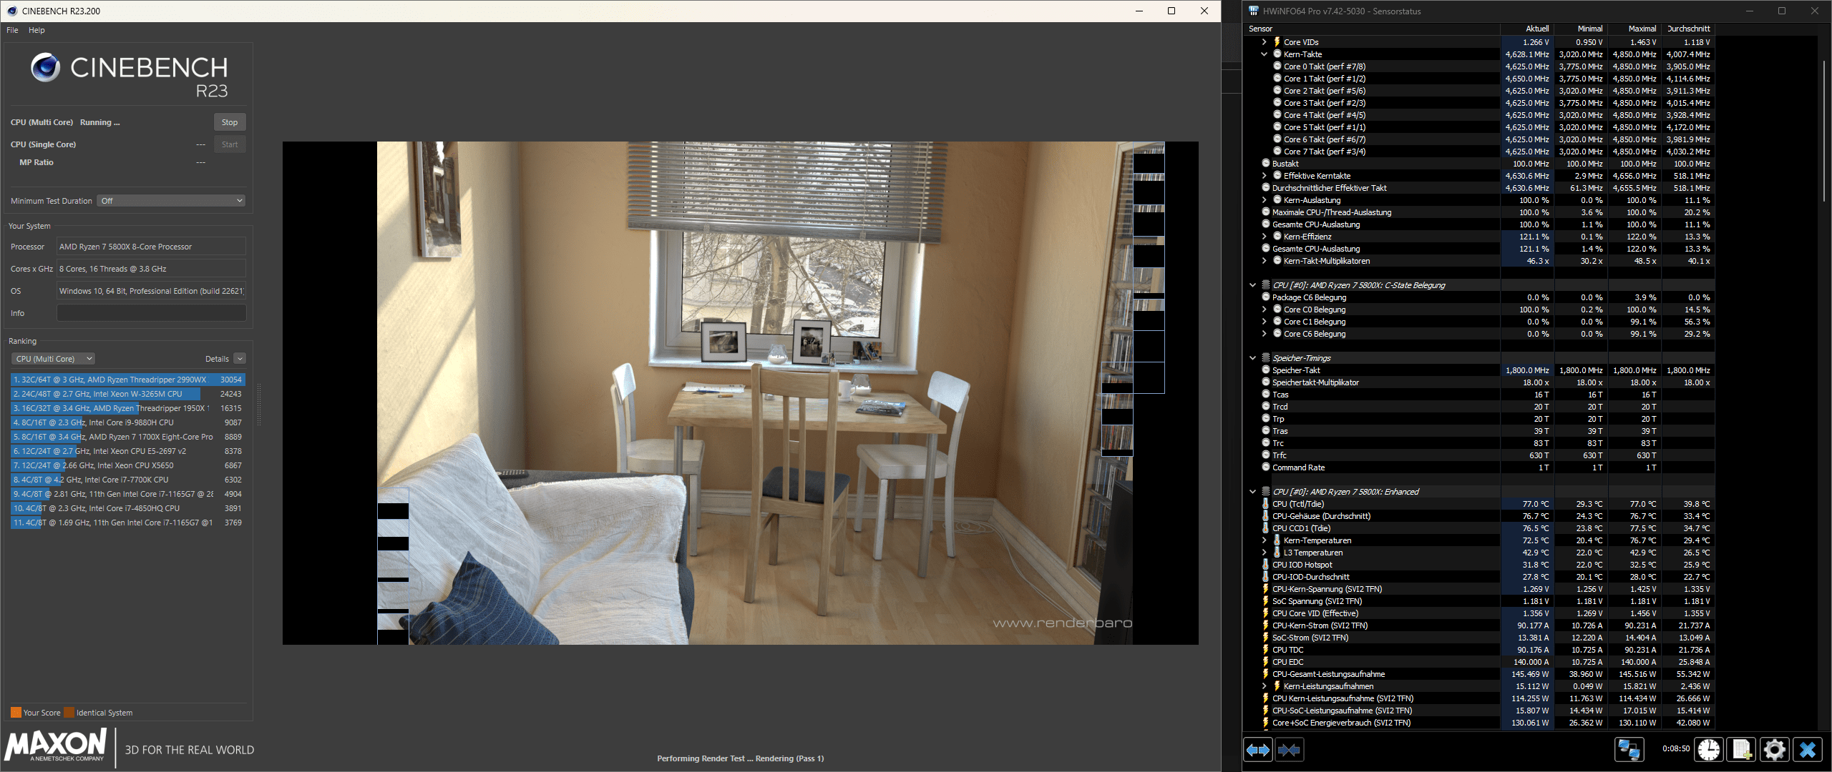
Task: Click clock icon beside Bustakt sensor
Action: (1265, 164)
